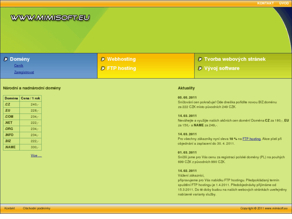This screenshot has width=292, height=219.
Task: Click the WWW.MIMISOFT.EU logo
Action: pos(50,18)
